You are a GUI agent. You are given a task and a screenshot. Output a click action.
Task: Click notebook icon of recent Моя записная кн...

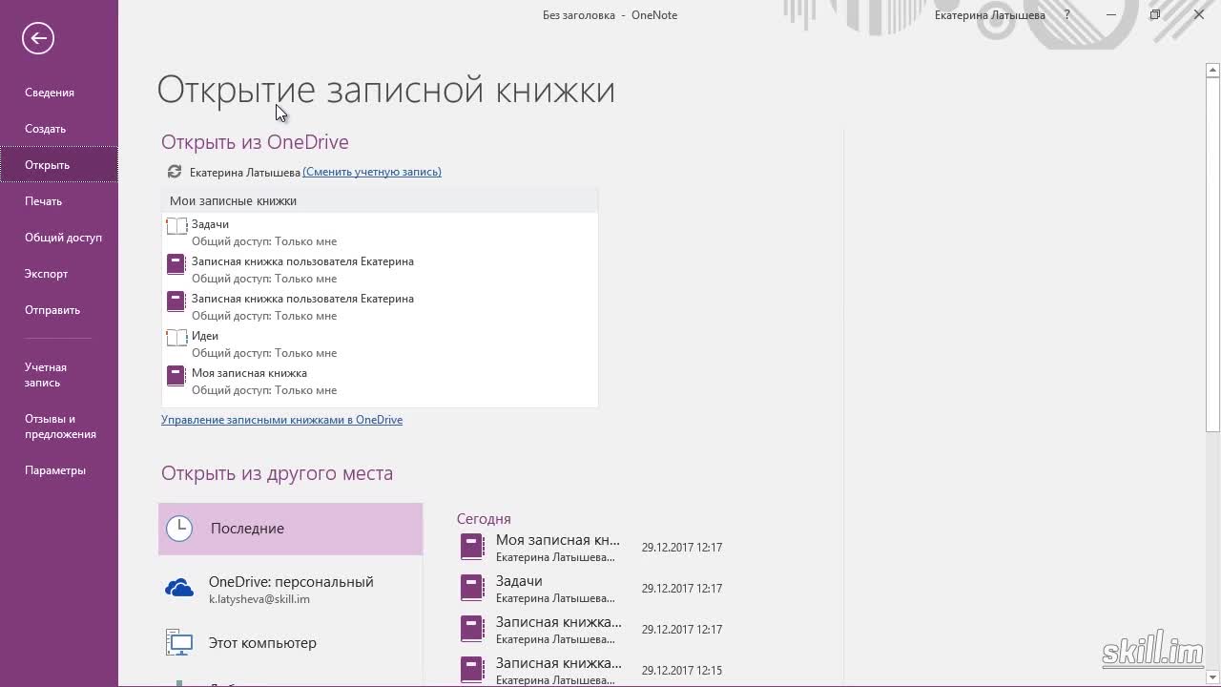[472, 547]
